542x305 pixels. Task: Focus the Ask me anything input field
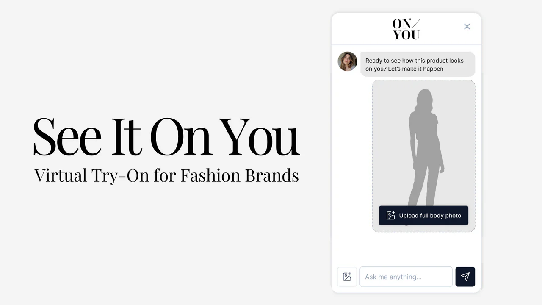pyautogui.click(x=406, y=277)
